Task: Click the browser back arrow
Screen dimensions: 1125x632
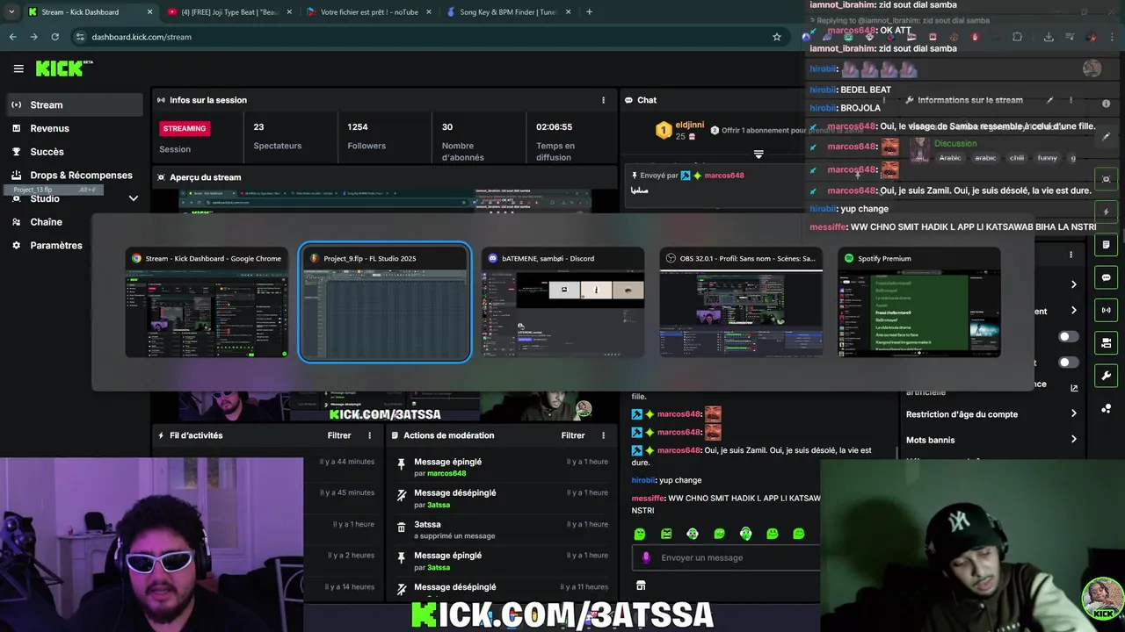Action: pyautogui.click(x=12, y=37)
